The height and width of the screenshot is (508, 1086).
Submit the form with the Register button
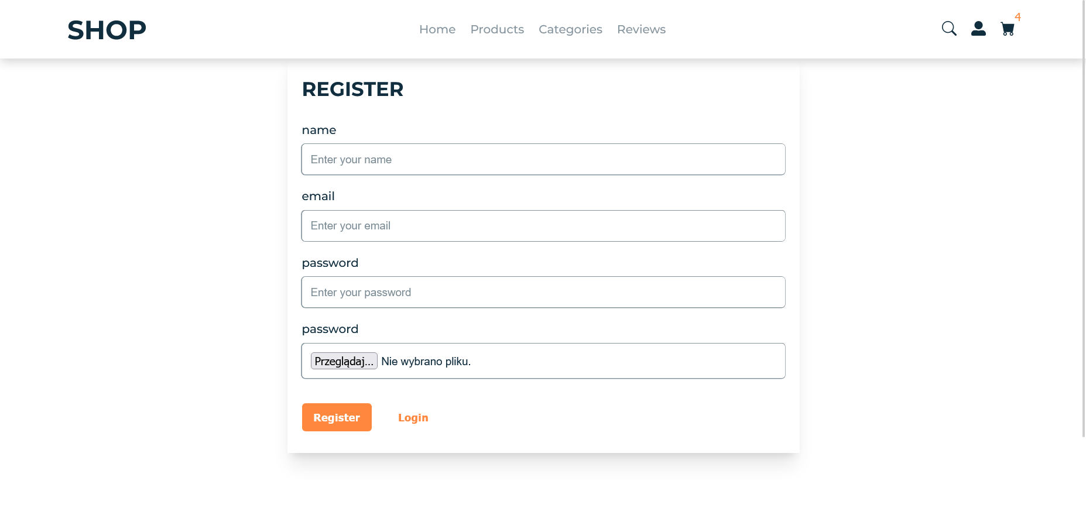coord(337,417)
